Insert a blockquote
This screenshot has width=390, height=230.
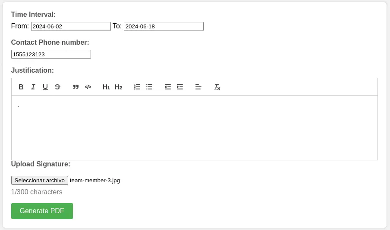coord(76,87)
